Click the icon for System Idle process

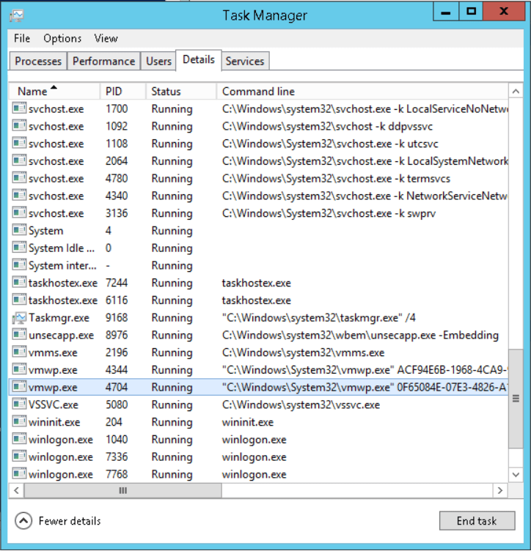pyautogui.click(x=19, y=248)
